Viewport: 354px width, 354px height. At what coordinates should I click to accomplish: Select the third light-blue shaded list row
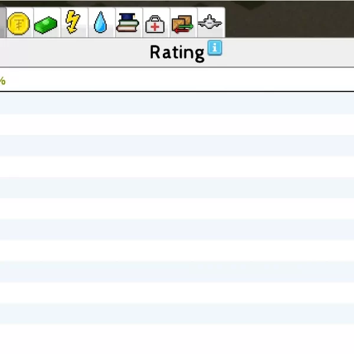[x=177, y=188]
